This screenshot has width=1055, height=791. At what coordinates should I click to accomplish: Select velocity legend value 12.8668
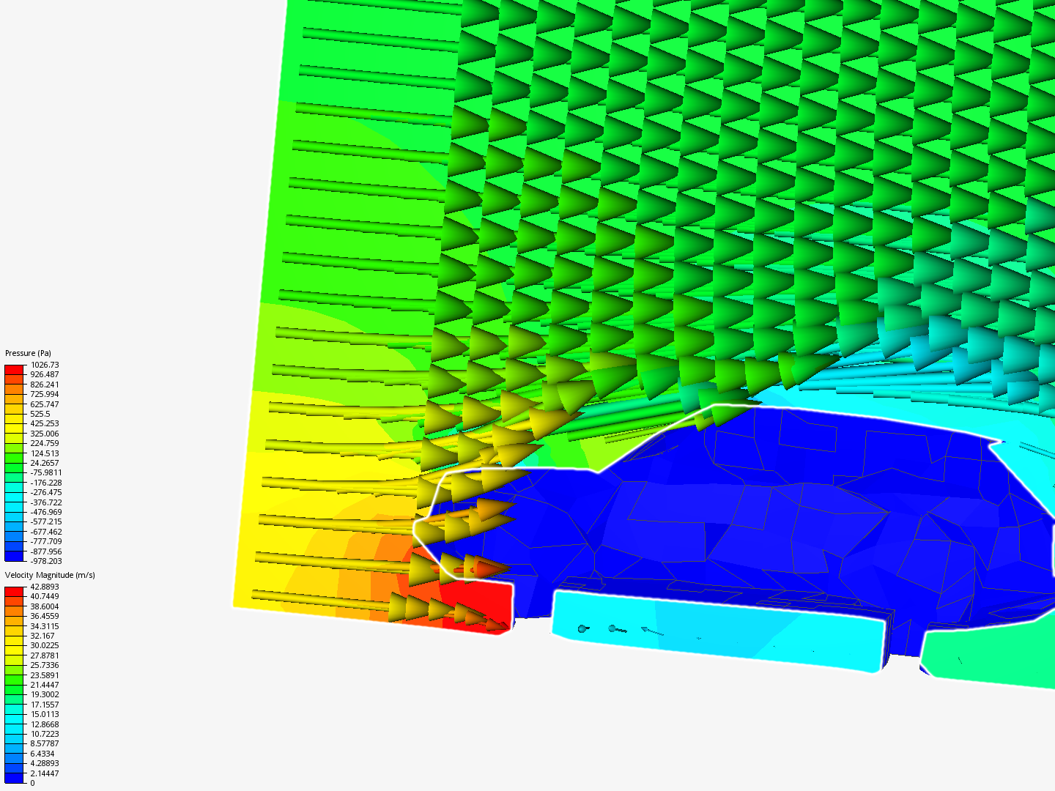[45, 724]
